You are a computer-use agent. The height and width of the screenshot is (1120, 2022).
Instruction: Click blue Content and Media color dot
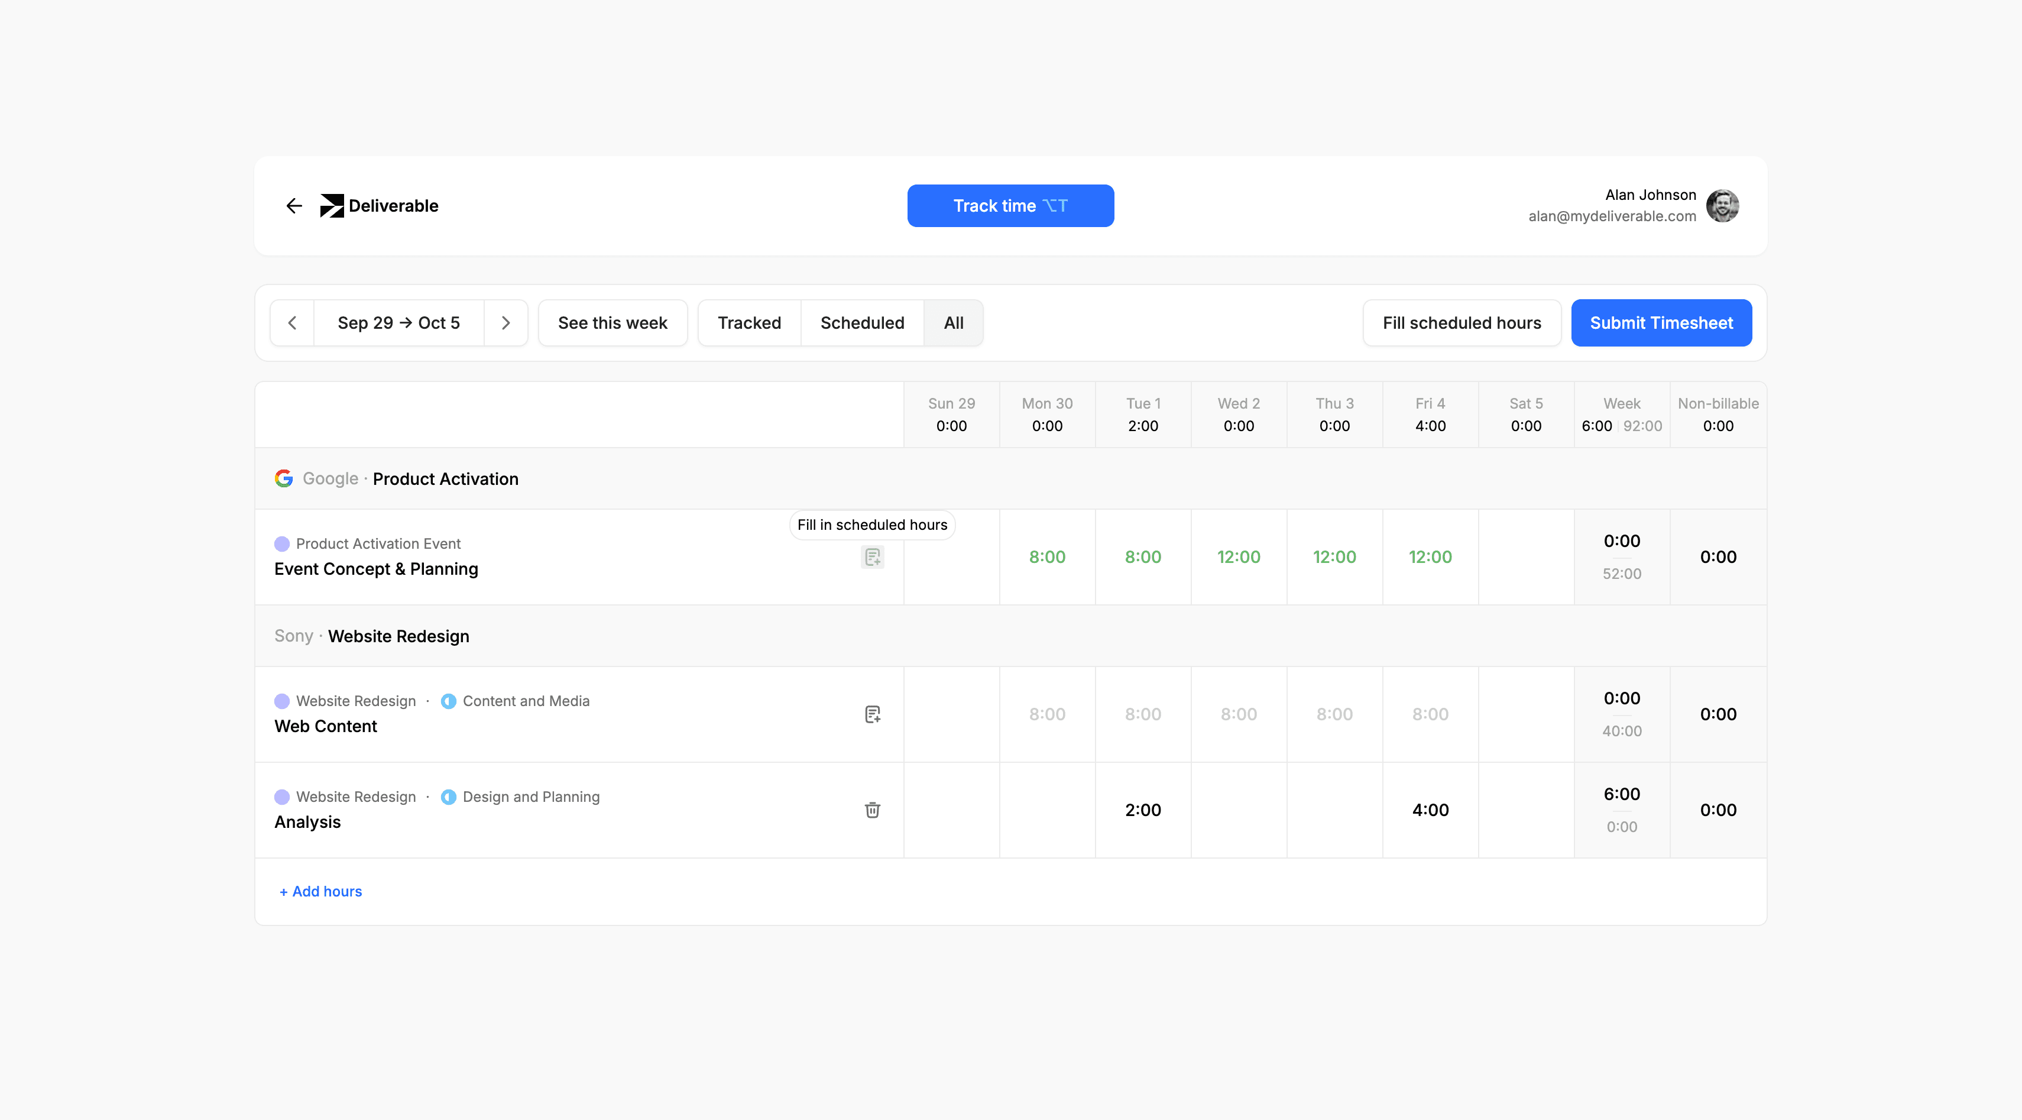point(448,701)
